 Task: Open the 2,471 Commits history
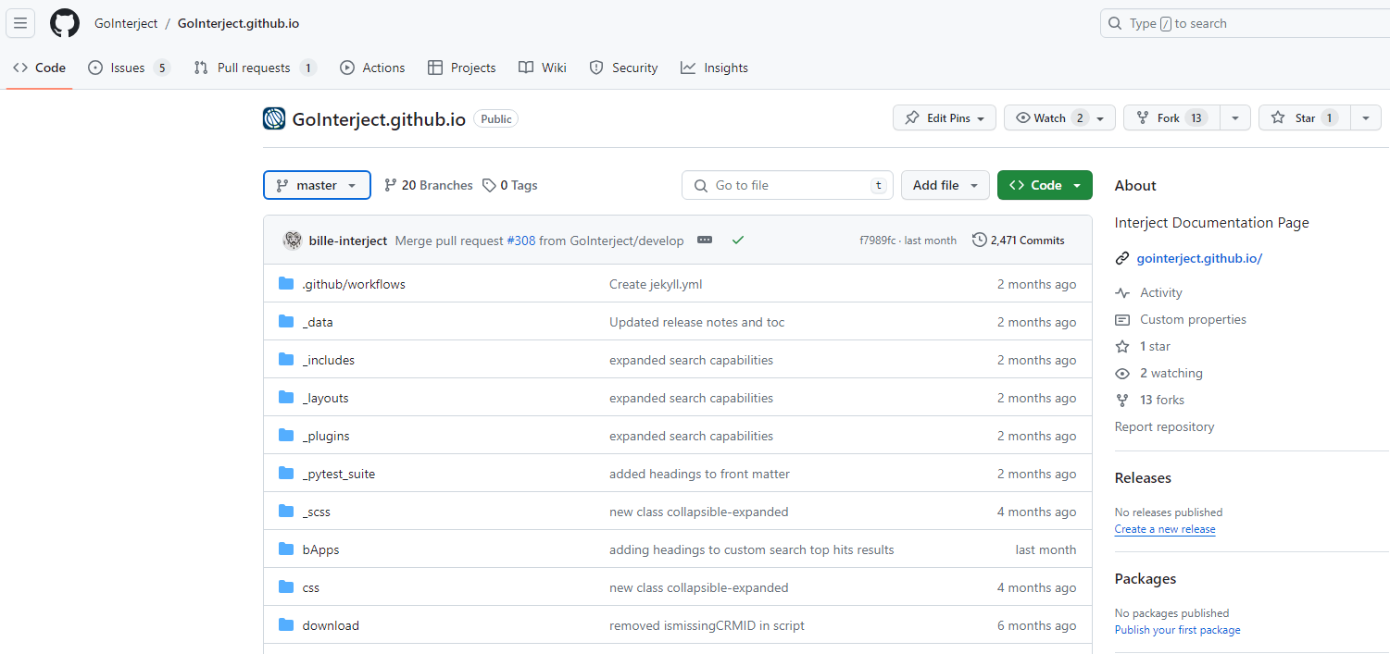tap(1019, 241)
